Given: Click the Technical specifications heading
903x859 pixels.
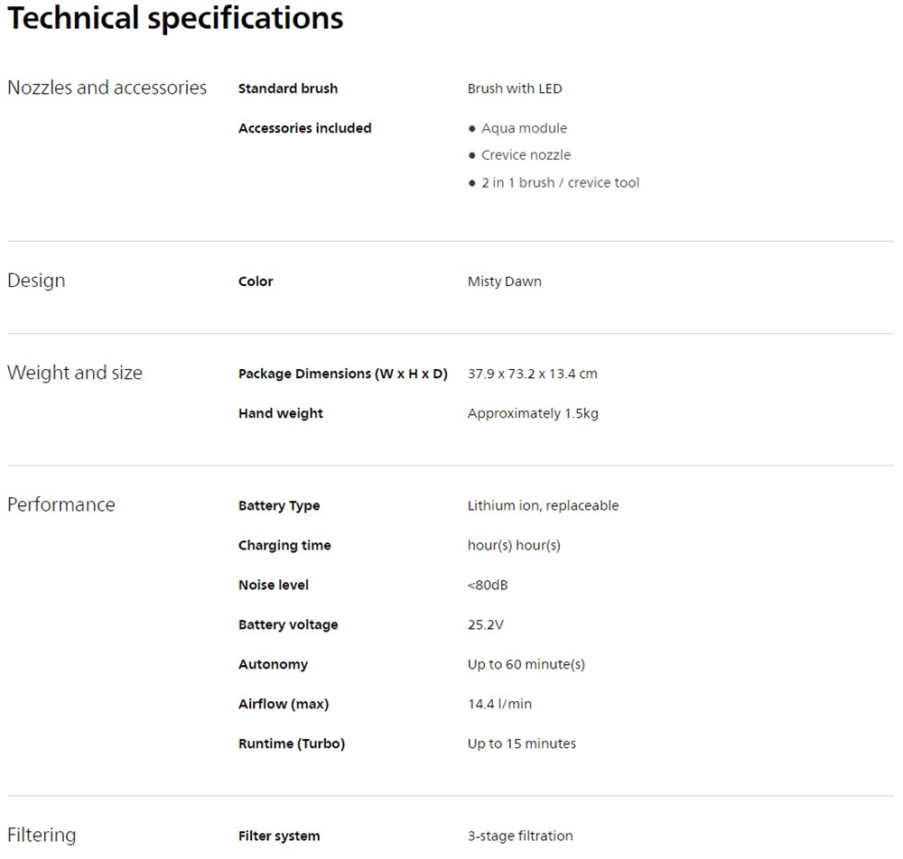Looking at the screenshot, I should (175, 19).
